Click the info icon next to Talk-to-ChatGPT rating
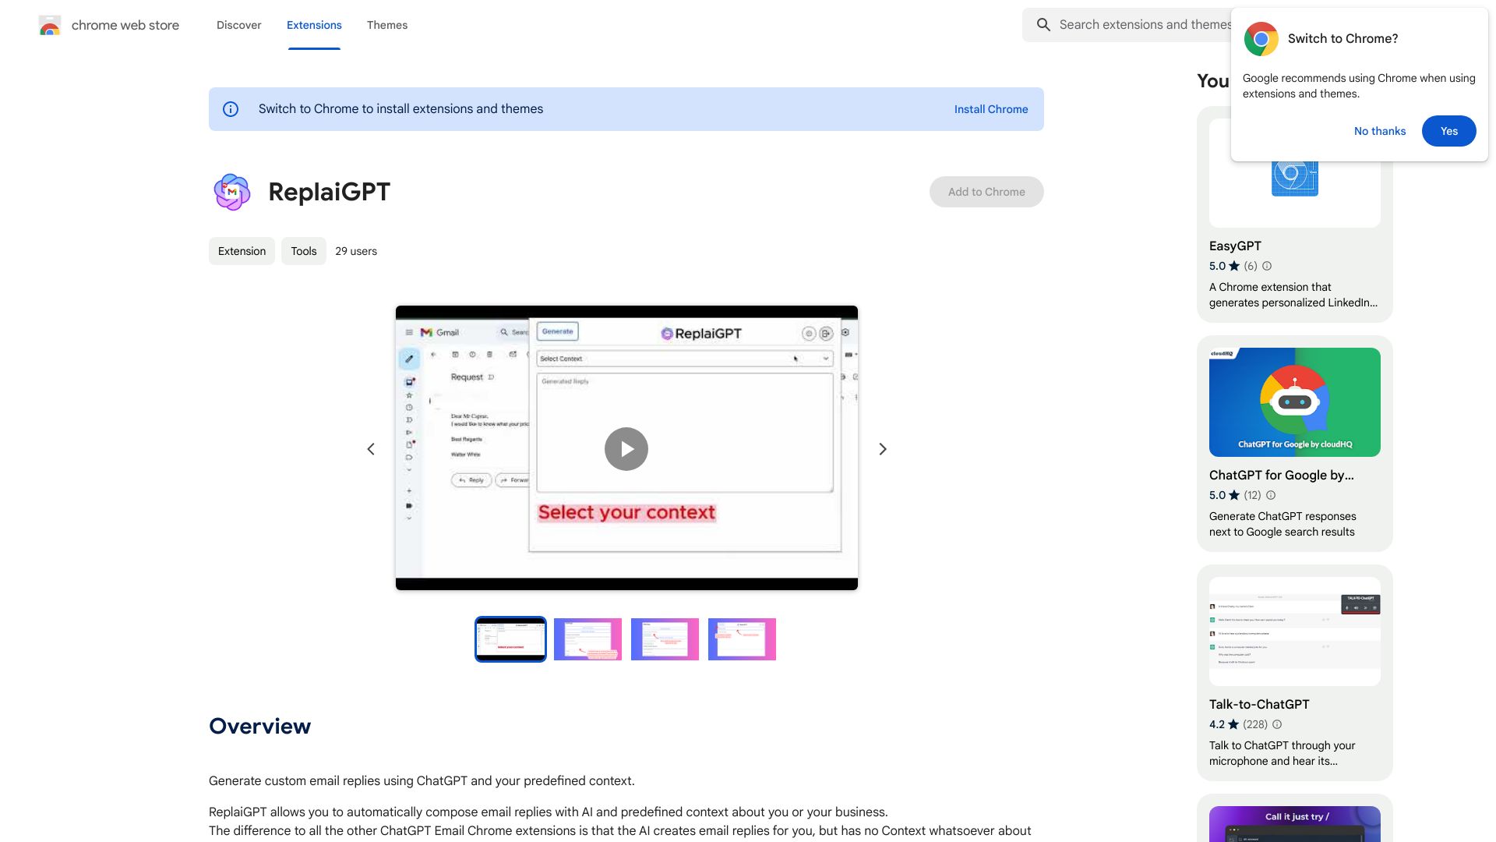This screenshot has height=842, width=1496. click(x=1277, y=724)
